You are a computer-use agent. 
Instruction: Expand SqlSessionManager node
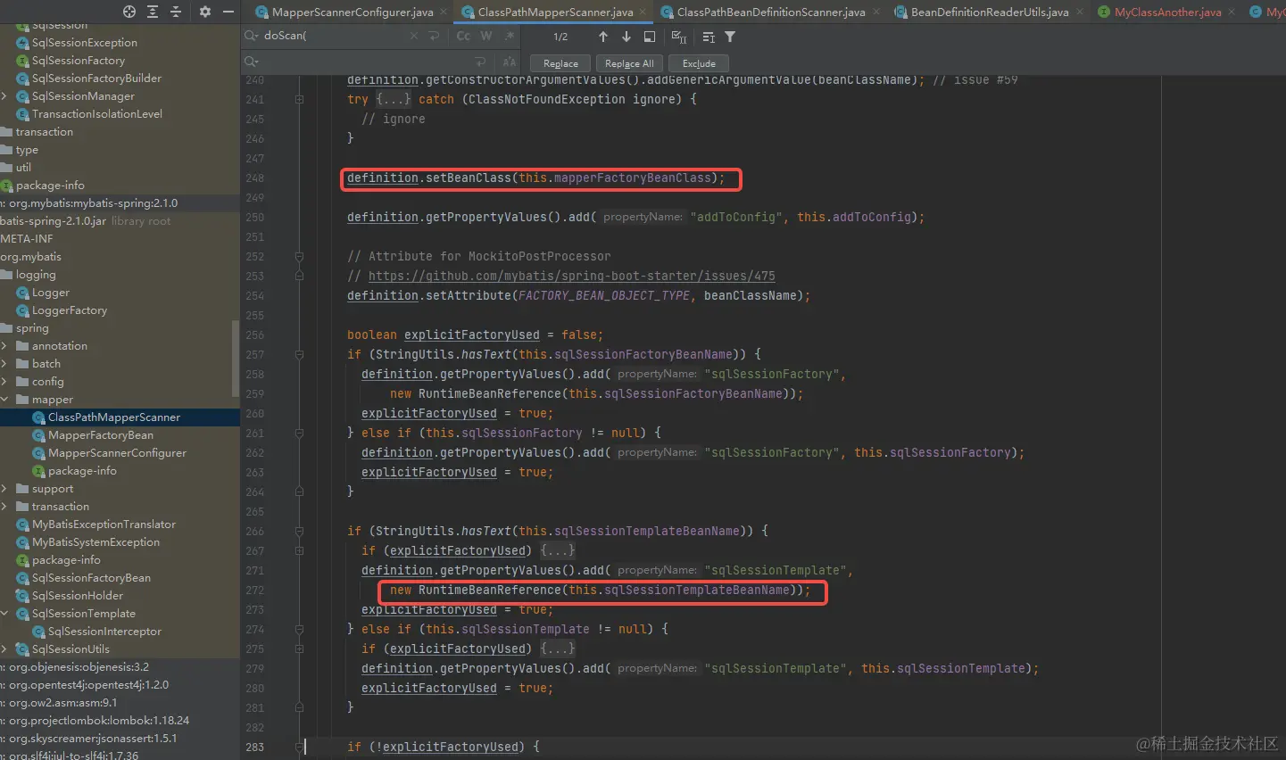(x=4, y=95)
